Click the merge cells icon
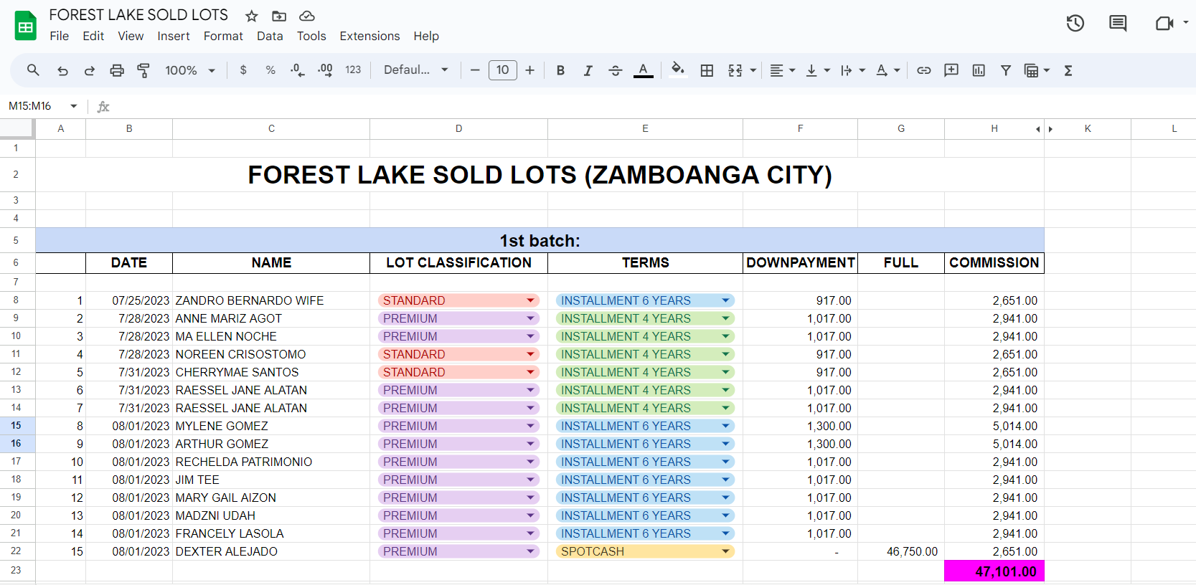The image size is (1196, 585). [x=735, y=70]
